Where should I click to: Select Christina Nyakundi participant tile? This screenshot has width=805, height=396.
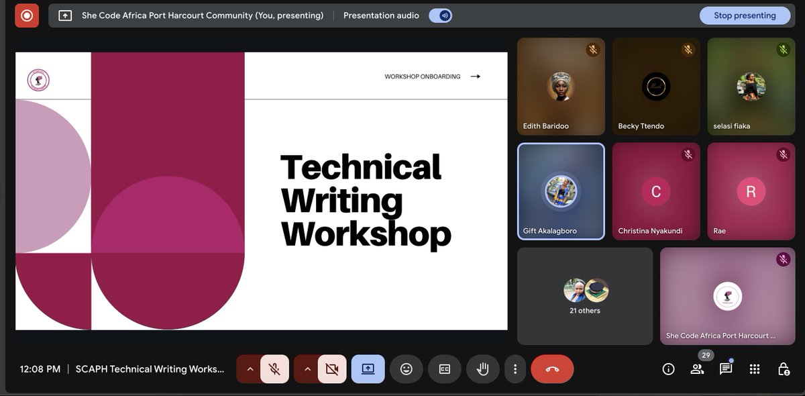(x=656, y=191)
